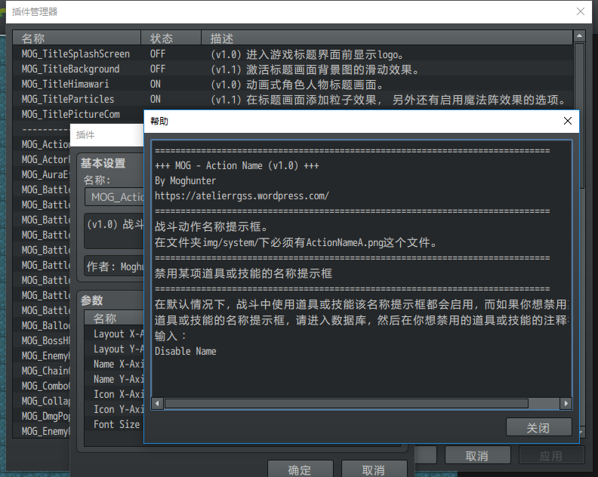Click the Layout X-A parameter row
Image resolution: width=598 pixels, height=477 pixels.
click(114, 334)
